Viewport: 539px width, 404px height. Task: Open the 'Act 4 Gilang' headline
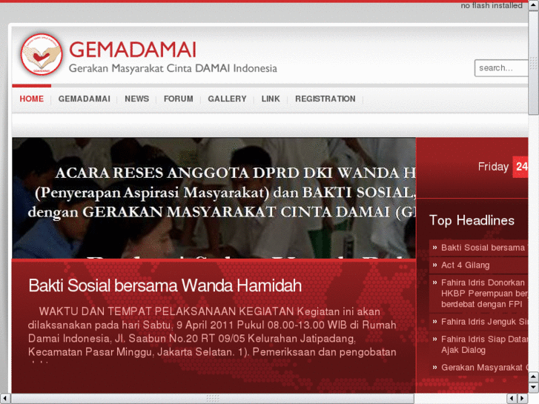(x=465, y=265)
